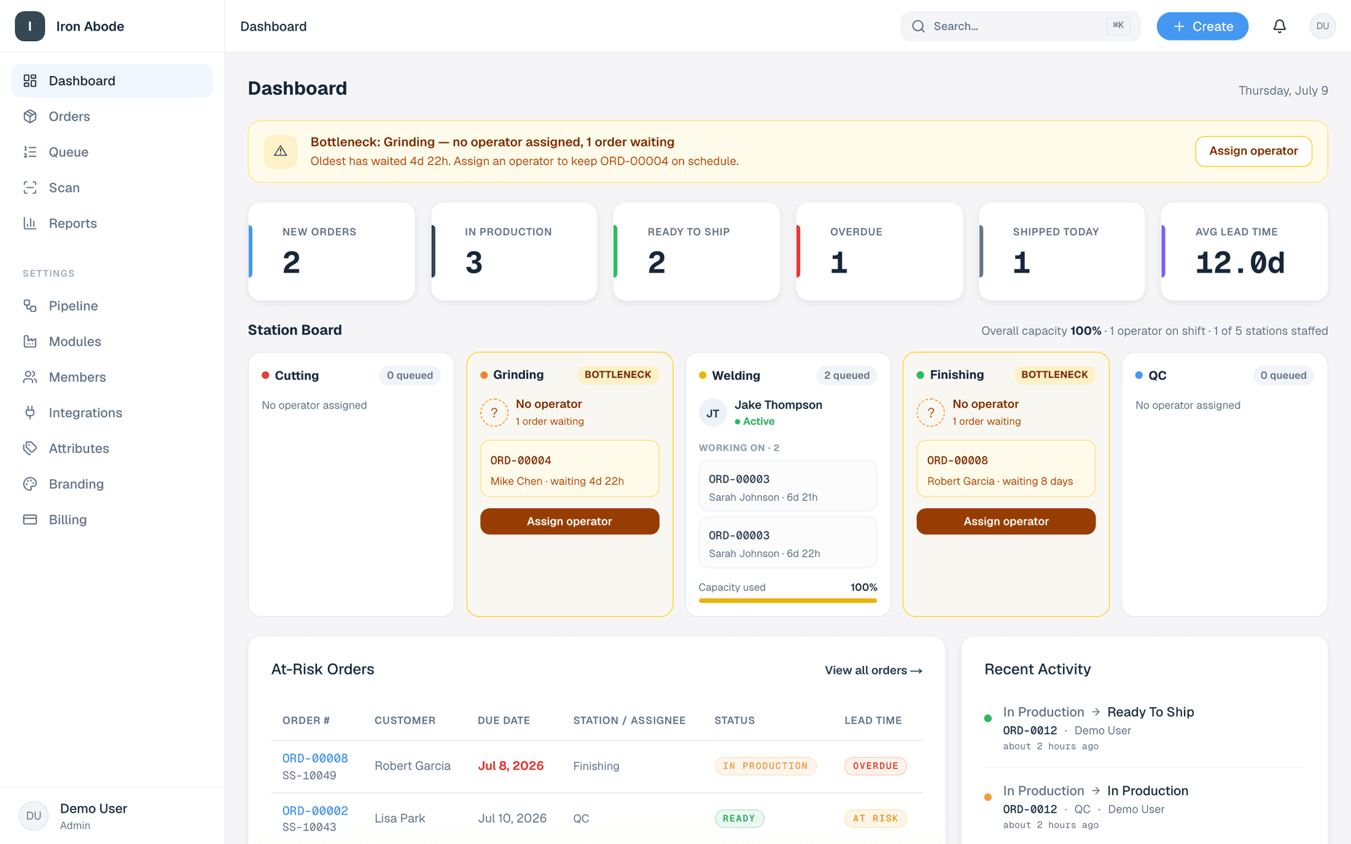
Task: Click the Welding 2 queued badge
Action: (847, 375)
